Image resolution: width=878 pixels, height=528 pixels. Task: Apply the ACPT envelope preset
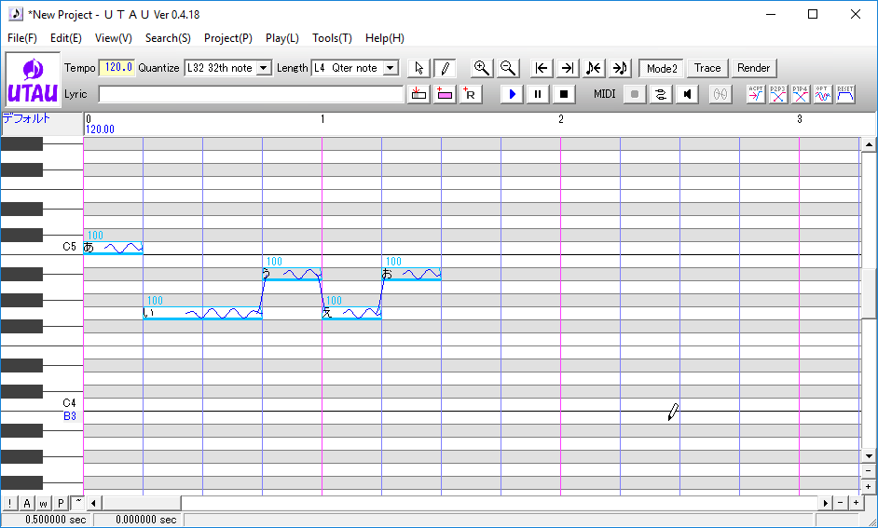[x=756, y=94]
